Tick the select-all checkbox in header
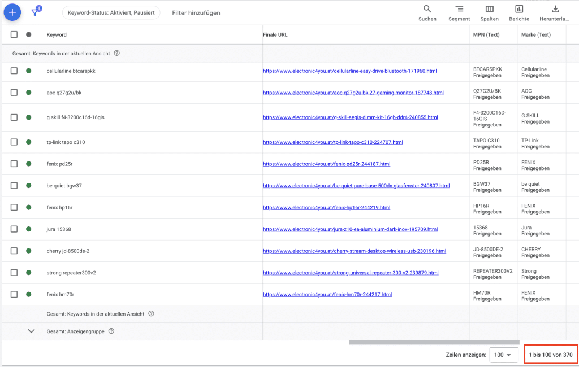 tap(14, 34)
